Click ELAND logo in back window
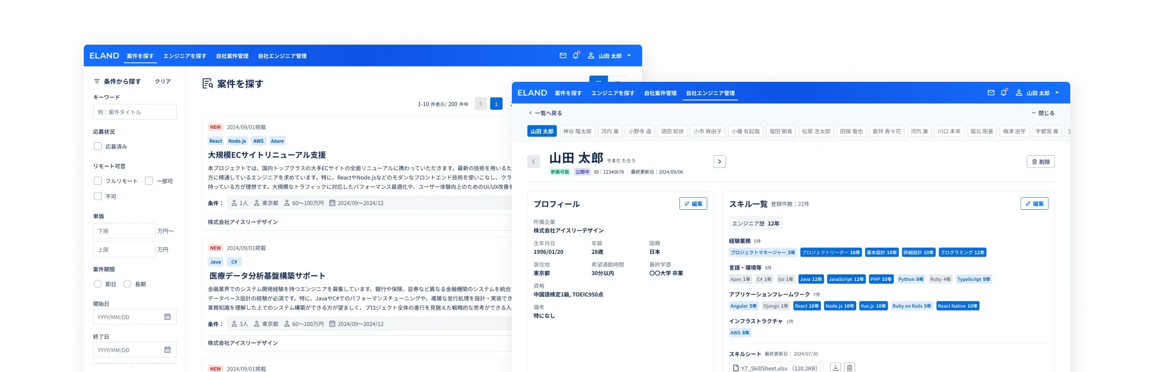Viewport: 1154px width, 372px height. point(104,55)
